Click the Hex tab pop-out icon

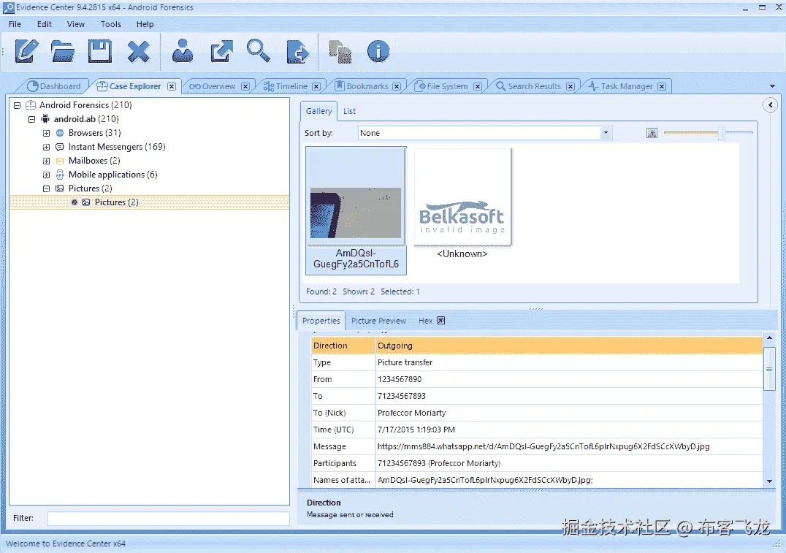coord(440,321)
